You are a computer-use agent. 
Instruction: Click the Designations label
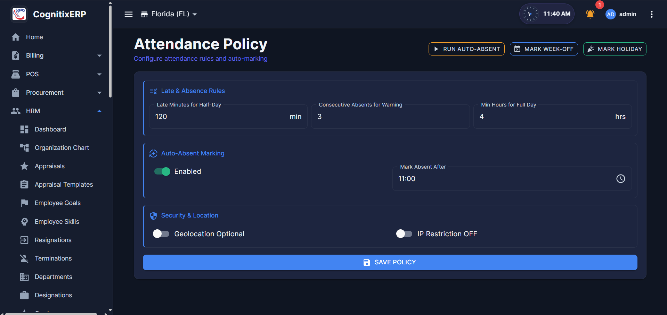[54, 295]
